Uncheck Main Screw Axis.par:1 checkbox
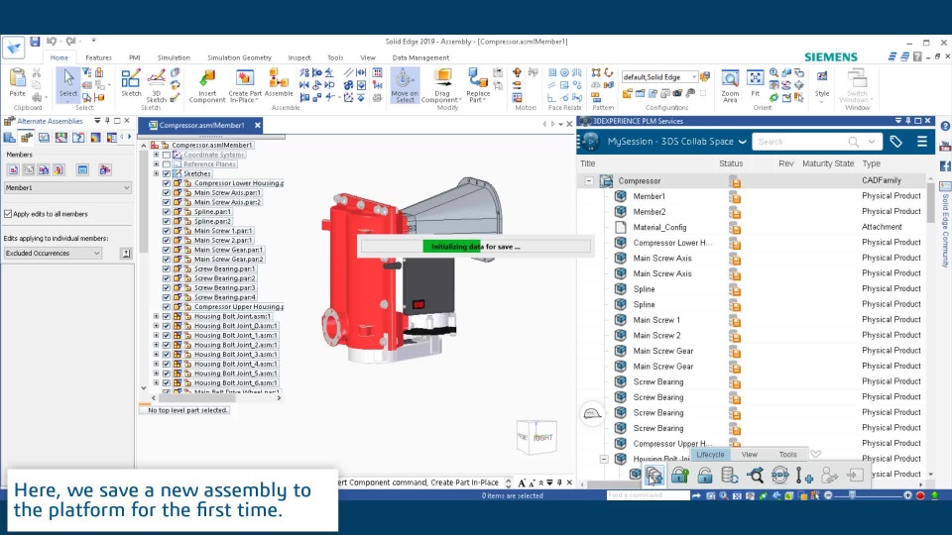 pos(167,192)
